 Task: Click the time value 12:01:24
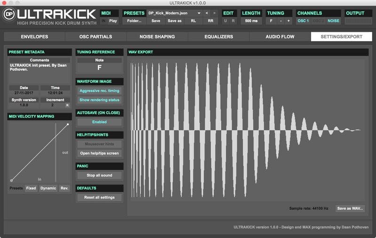55,93
